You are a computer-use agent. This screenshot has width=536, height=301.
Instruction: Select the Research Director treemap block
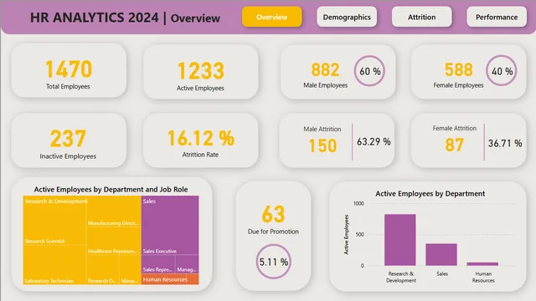point(103,270)
